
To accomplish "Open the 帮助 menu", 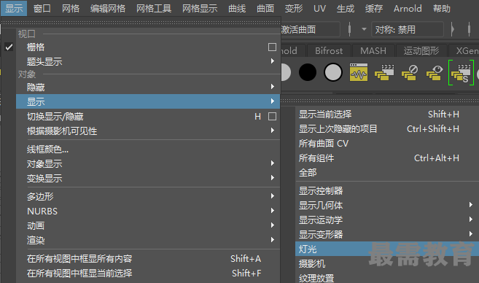I will point(442,8).
